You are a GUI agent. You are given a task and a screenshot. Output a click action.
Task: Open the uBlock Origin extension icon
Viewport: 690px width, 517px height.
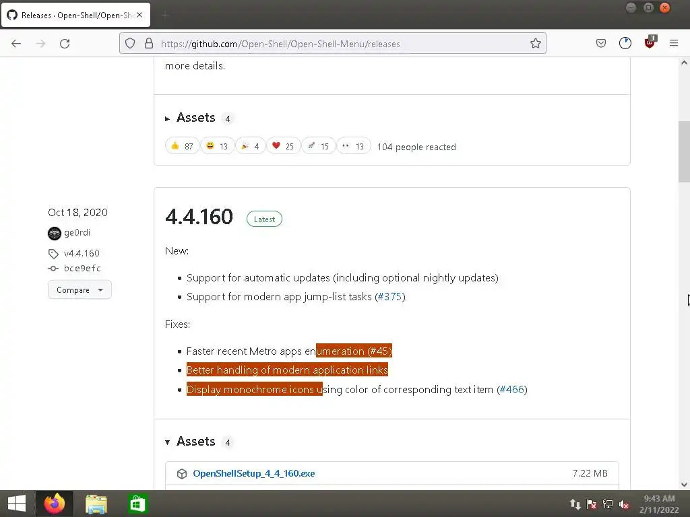(650, 42)
